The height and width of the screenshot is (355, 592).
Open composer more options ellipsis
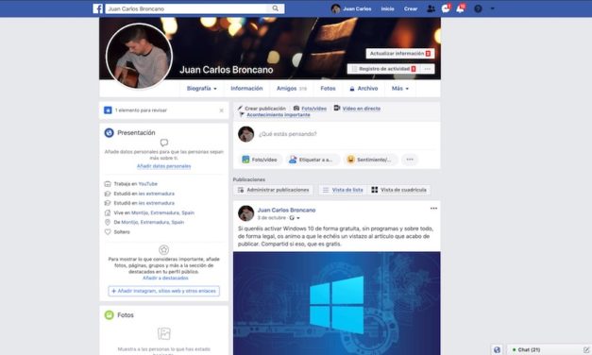[410, 160]
